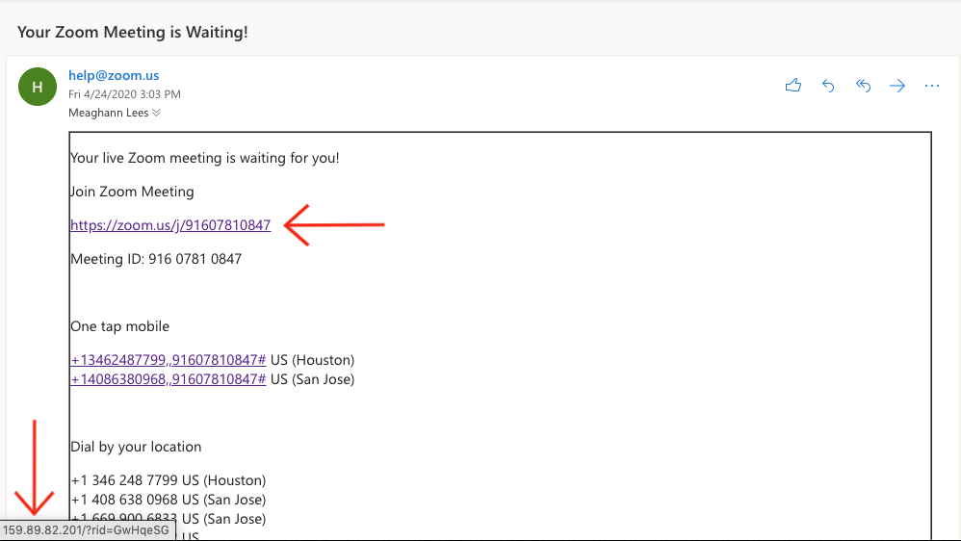The width and height of the screenshot is (961, 541).
Task: Click the email subject heading
Action: (133, 32)
